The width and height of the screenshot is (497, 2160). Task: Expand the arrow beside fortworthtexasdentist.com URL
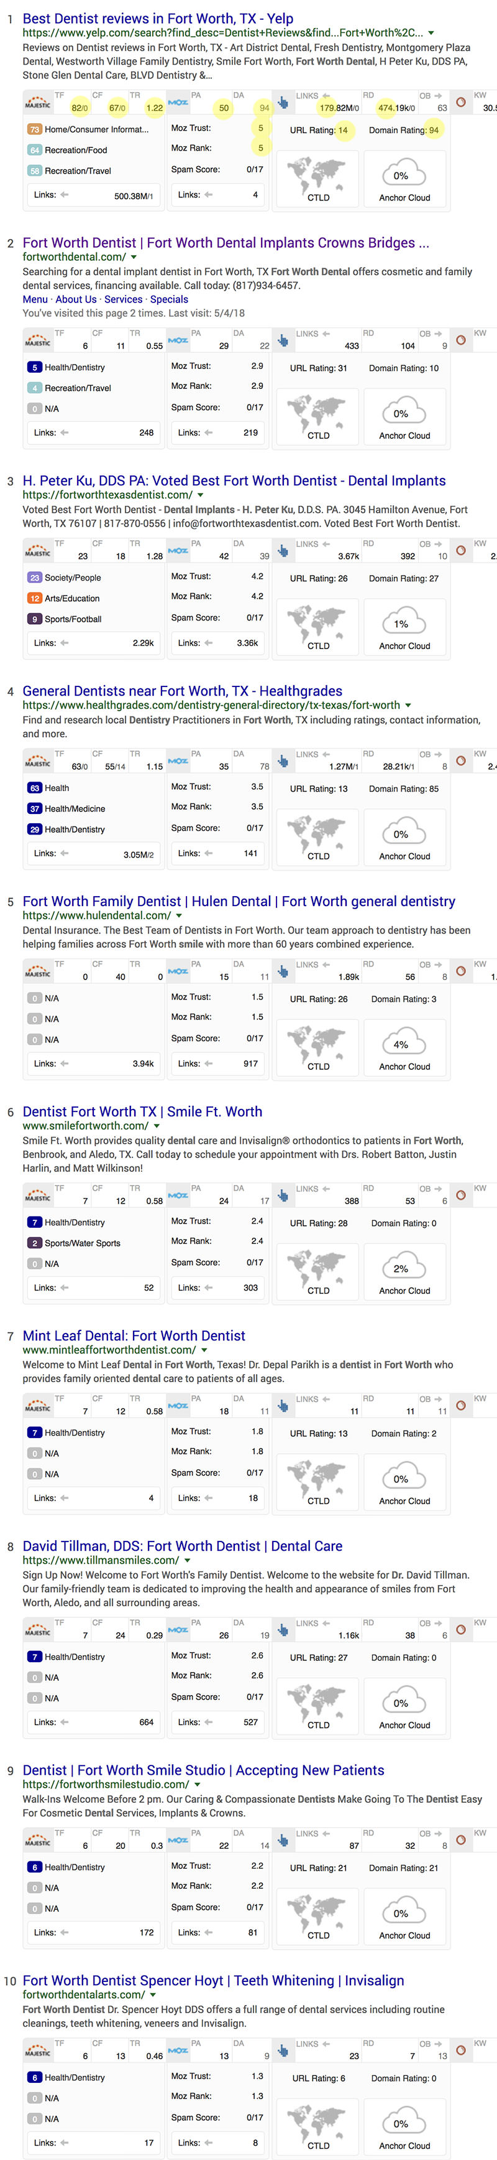pyautogui.click(x=200, y=495)
